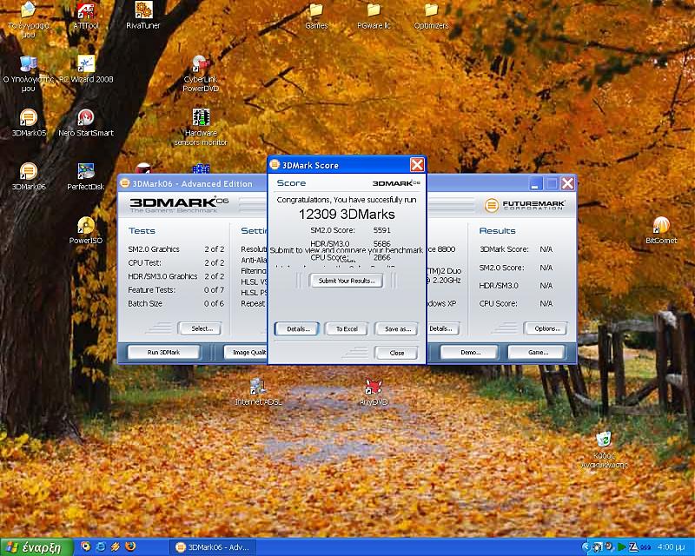Export score To Excel
695x556 pixels.
pos(346,328)
